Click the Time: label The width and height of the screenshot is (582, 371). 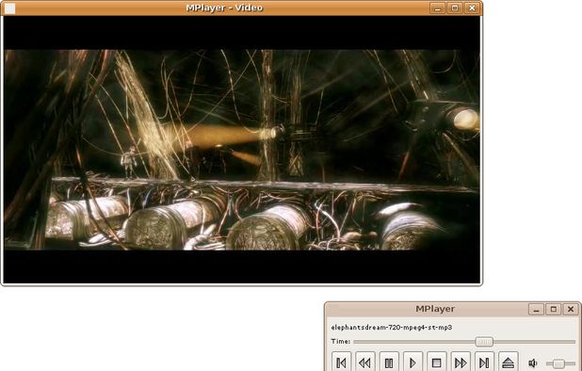tap(340, 341)
